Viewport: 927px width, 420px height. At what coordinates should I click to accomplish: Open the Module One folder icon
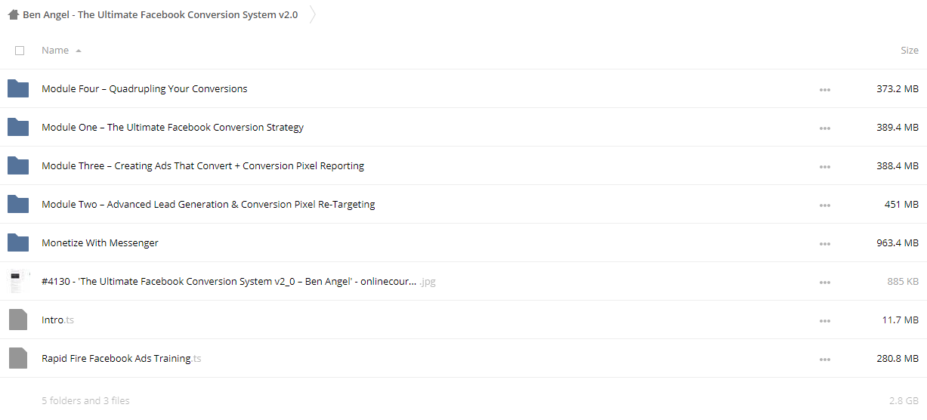click(18, 127)
